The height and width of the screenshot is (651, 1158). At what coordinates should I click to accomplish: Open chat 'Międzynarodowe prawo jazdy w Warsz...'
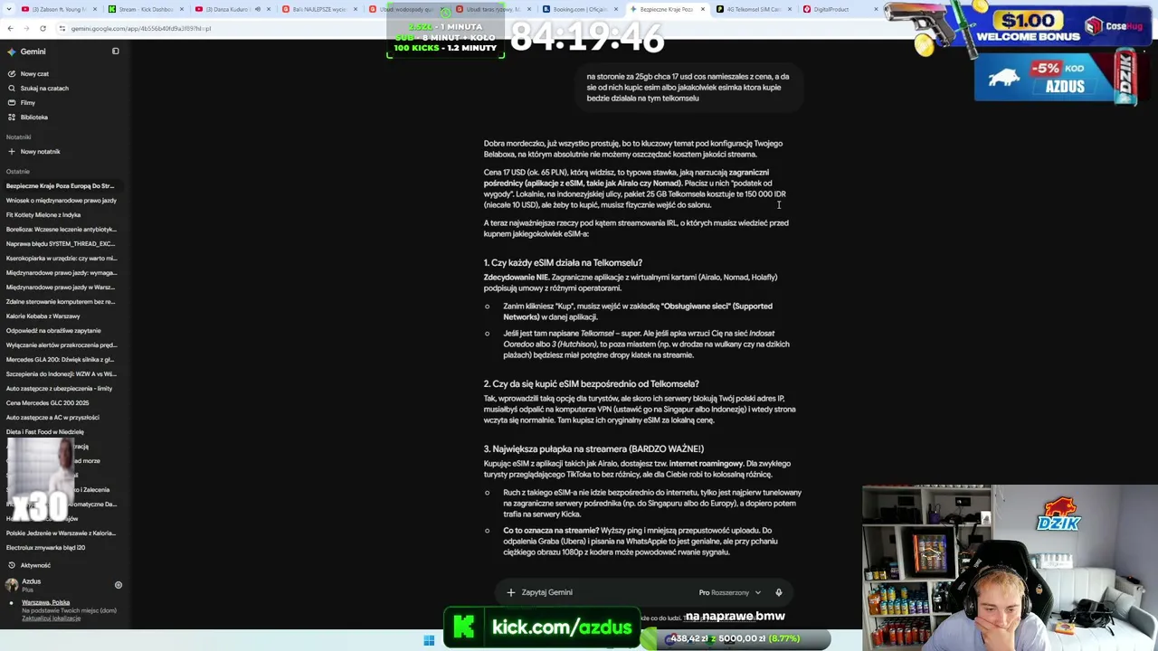point(61,288)
